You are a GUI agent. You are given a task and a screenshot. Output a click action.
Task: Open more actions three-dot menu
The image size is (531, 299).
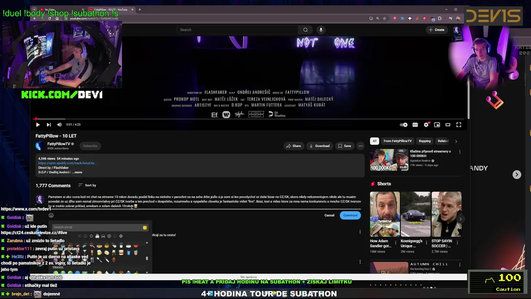[x=360, y=146]
